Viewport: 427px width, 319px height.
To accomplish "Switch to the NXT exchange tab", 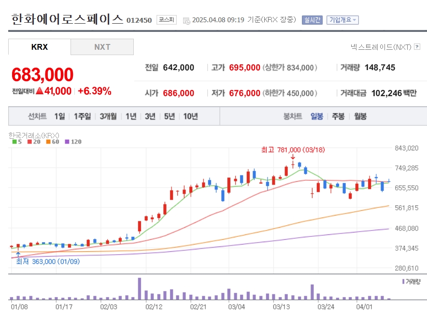I will click(102, 47).
